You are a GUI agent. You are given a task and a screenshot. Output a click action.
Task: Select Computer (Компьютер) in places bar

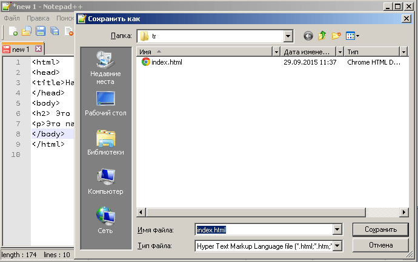(x=105, y=182)
